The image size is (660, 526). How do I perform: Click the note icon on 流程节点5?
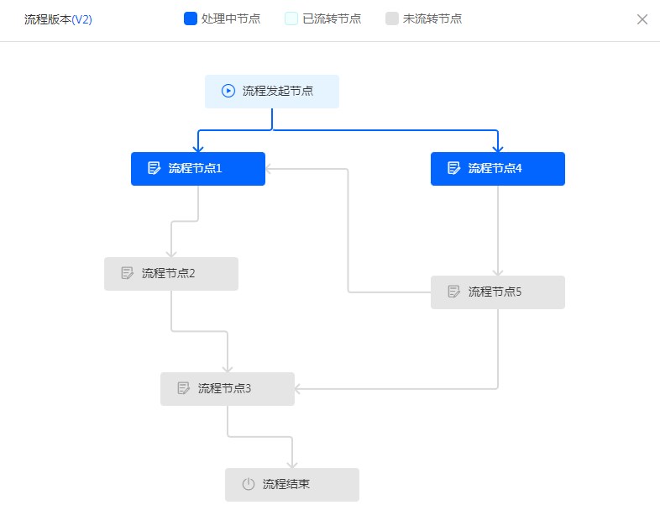(453, 292)
